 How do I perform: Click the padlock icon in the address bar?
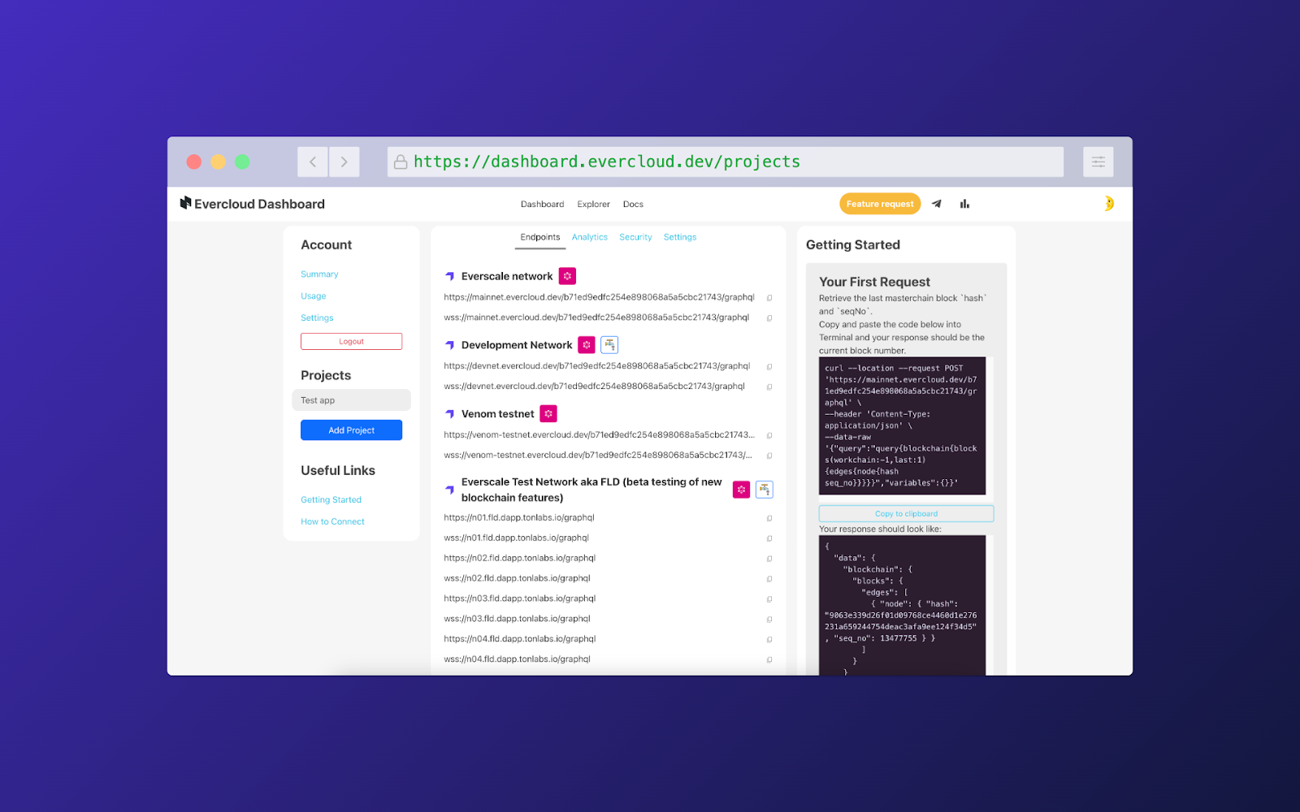(401, 162)
